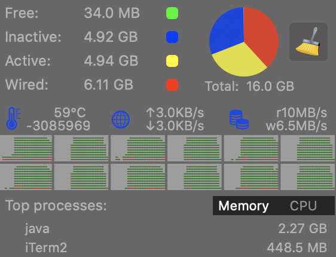Image resolution: width=336 pixels, height=257 pixels.
Task: Click the 59°C temperature reading
Action: coord(70,112)
